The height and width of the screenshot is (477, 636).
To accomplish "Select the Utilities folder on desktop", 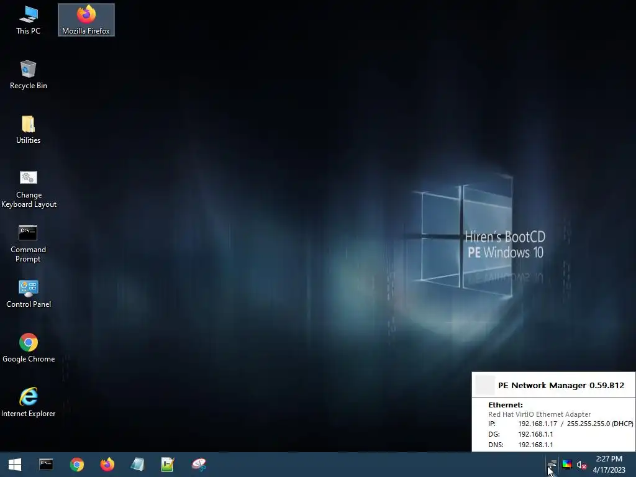I will click(x=28, y=129).
